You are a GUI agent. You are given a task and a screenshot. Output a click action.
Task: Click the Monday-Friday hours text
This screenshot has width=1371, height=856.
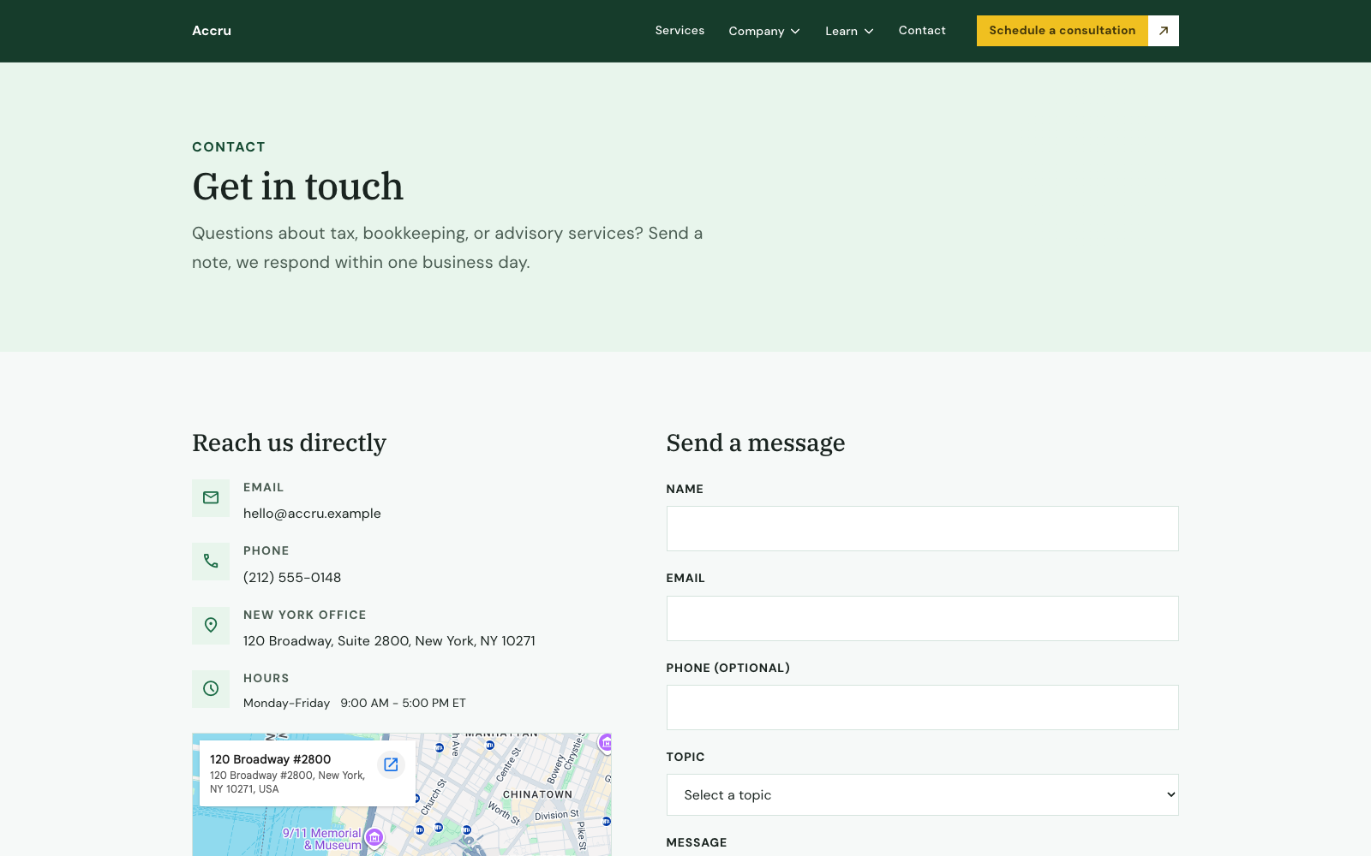(x=355, y=703)
